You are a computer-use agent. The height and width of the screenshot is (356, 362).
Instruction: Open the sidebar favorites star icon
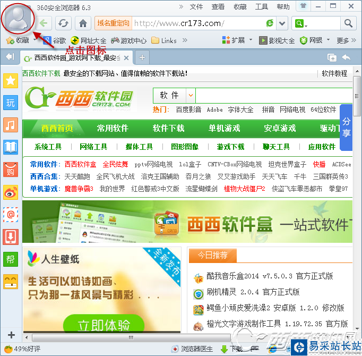coord(11,81)
